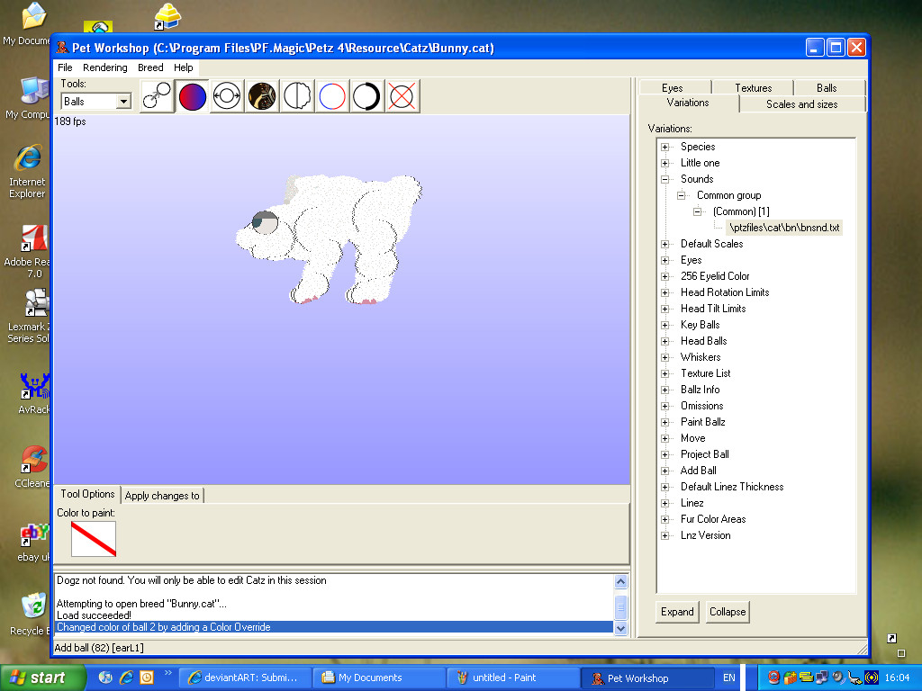
Task: Select the ball resize arrows tool
Action: click(x=227, y=96)
